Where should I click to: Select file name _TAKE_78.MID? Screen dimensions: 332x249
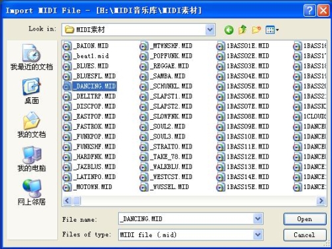(x=171, y=156)
